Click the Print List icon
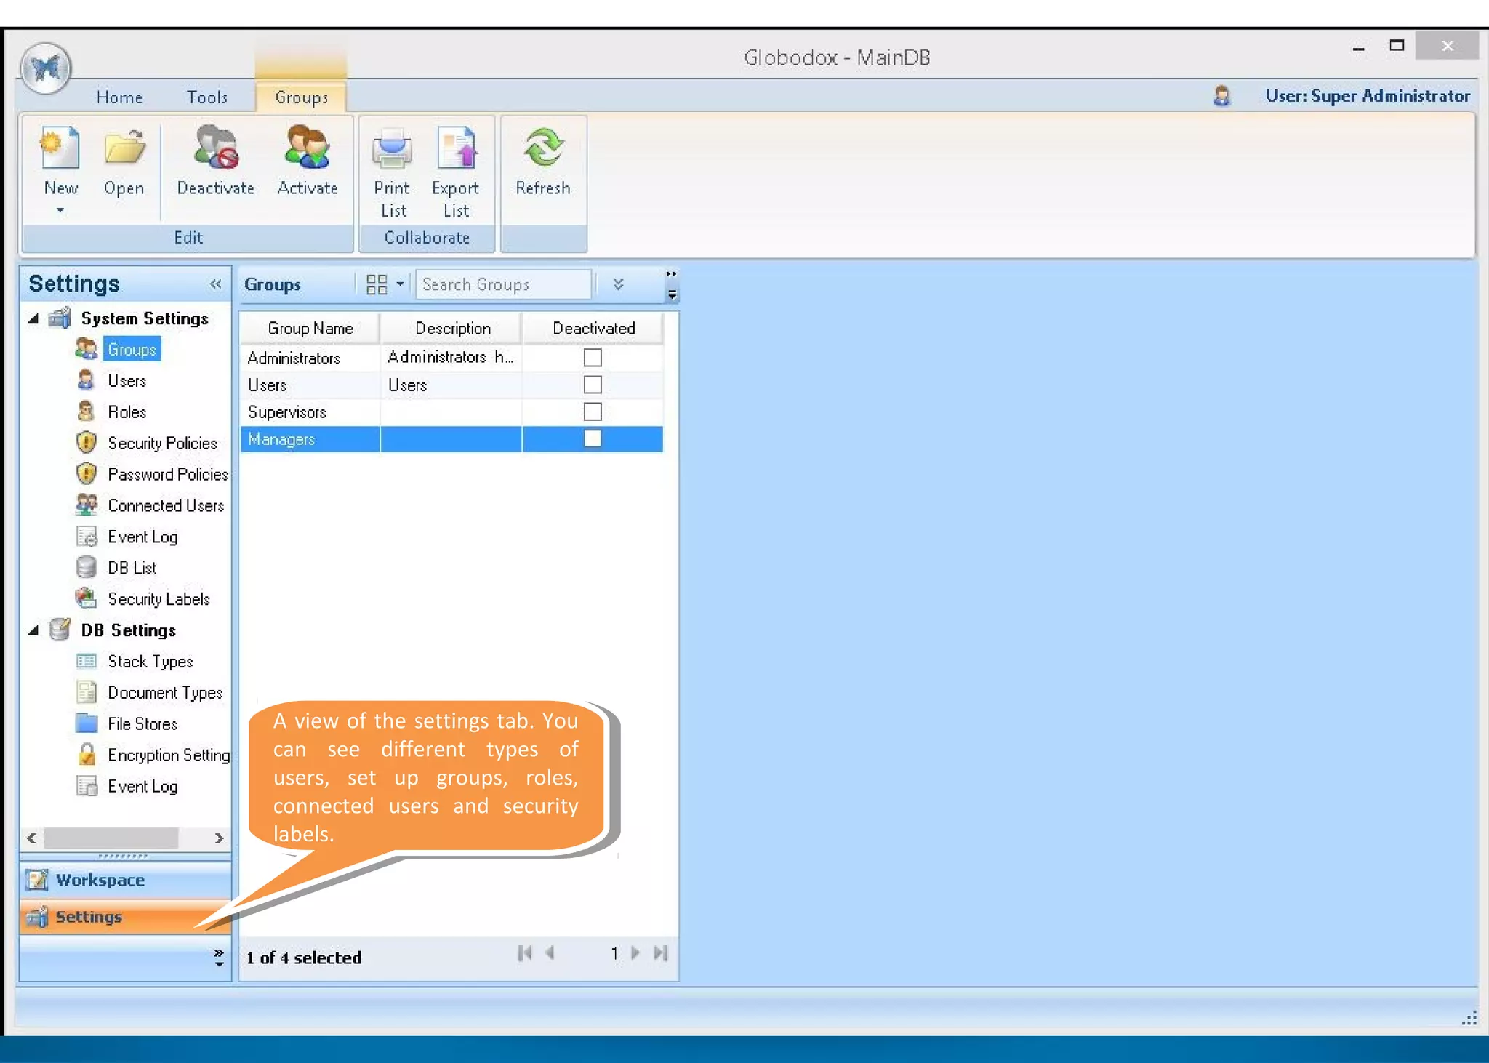 (x=392, y=148)
